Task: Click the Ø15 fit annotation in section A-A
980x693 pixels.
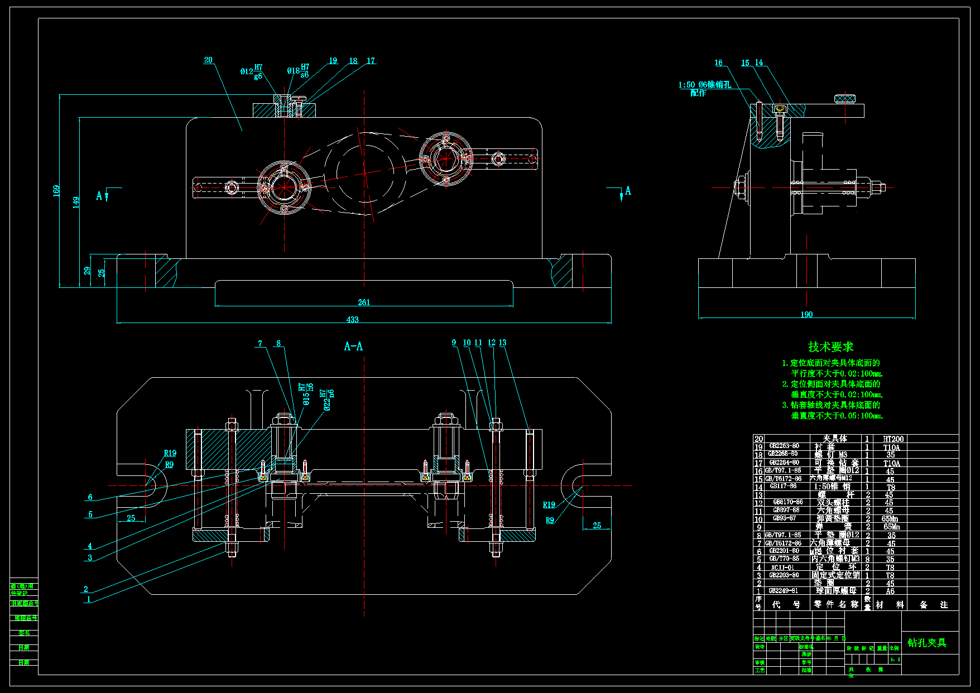Action: coord(306,394)
